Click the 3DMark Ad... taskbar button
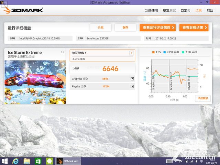The height and width of the screenshot is (165, 220). [x=68, y=161]
